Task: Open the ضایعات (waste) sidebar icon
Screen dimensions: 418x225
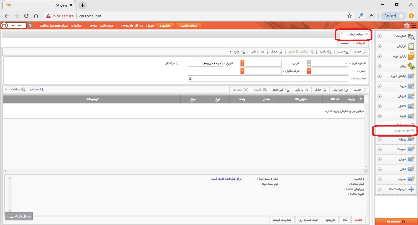Action: tap(411, 149)
